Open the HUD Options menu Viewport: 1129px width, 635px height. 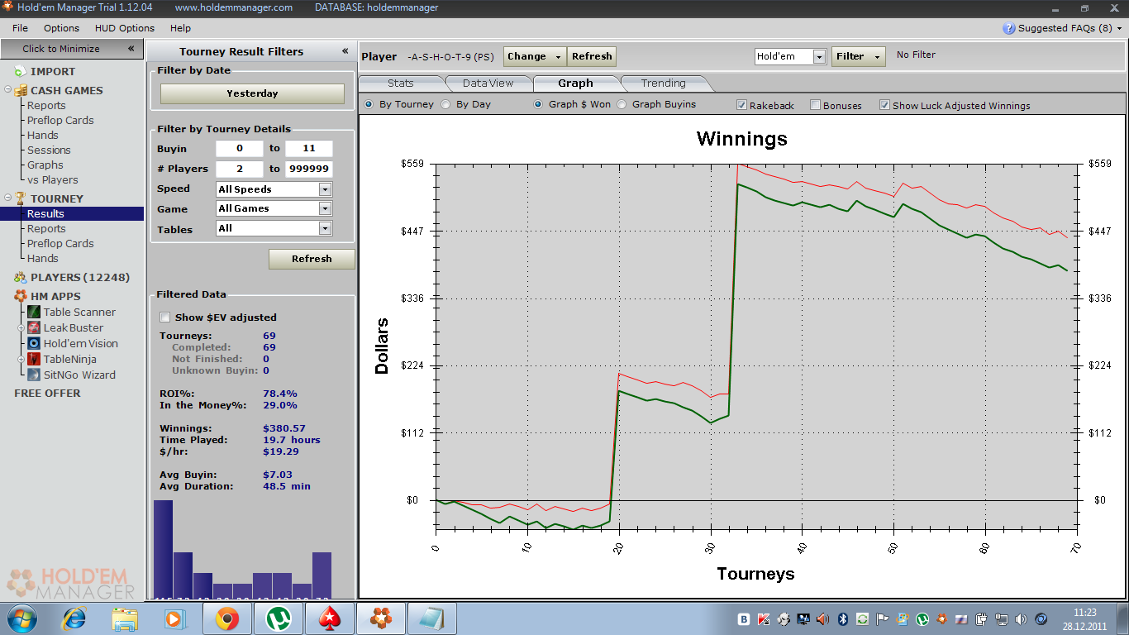pos(125,28)
